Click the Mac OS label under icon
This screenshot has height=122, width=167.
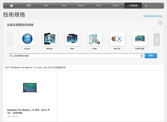point(117,49)
